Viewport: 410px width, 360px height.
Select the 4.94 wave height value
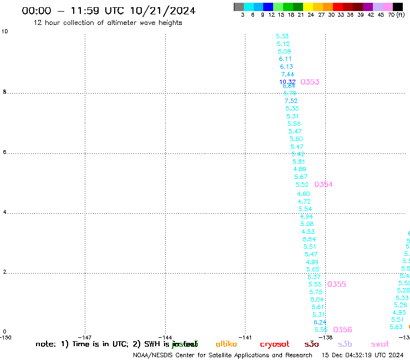click(x=306, y=217)
